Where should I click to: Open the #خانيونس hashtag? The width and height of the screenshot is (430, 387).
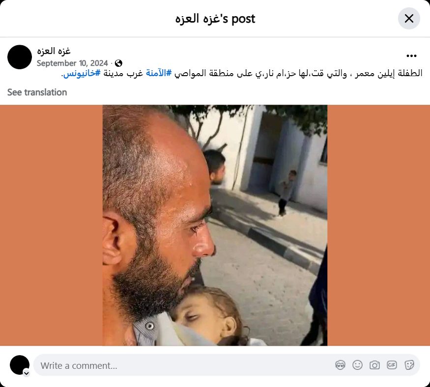pyautogui.click(x=82, y=74)
